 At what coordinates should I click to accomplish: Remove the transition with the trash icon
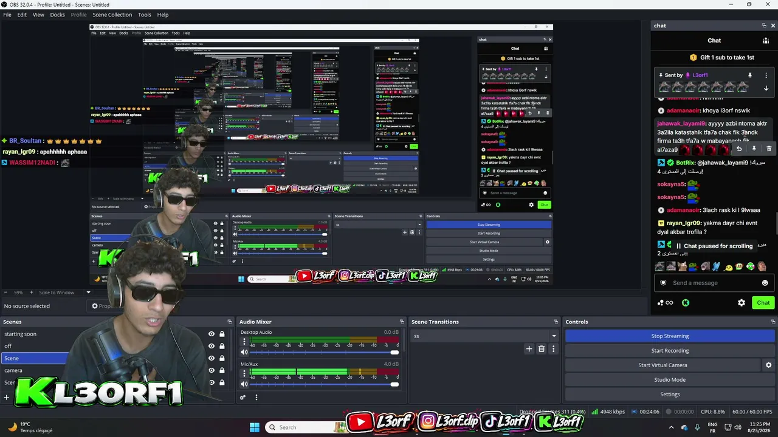(x=542, y=349)
